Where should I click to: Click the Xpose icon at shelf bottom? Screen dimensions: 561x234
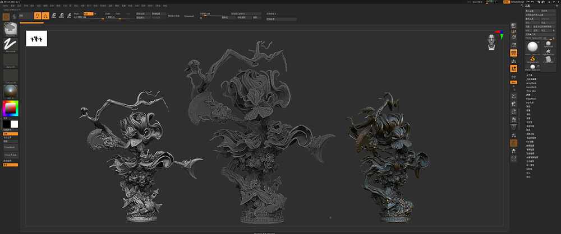tap(514, 158)
